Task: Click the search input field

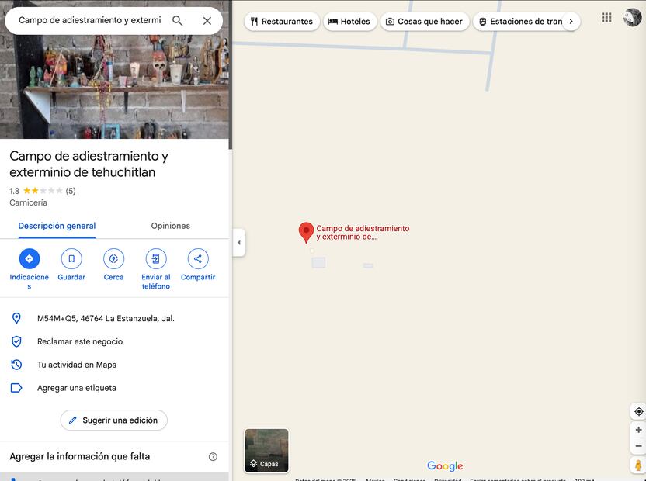Action: pyautogui.click(x=89, y=20)
